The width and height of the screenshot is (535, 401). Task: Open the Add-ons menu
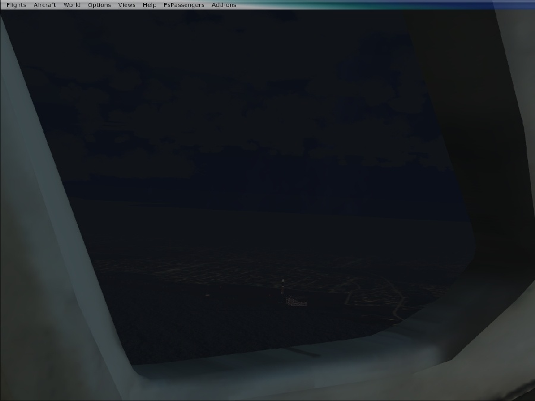(x=224, y=5)
